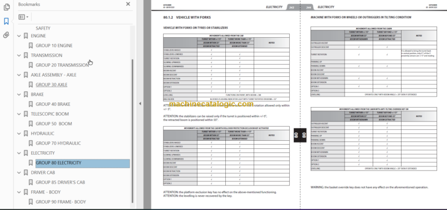Click the bookmark icon beside GROUP 85 DRIVER'S CAB
447x210 pixels.
click(x=31, y=182)
